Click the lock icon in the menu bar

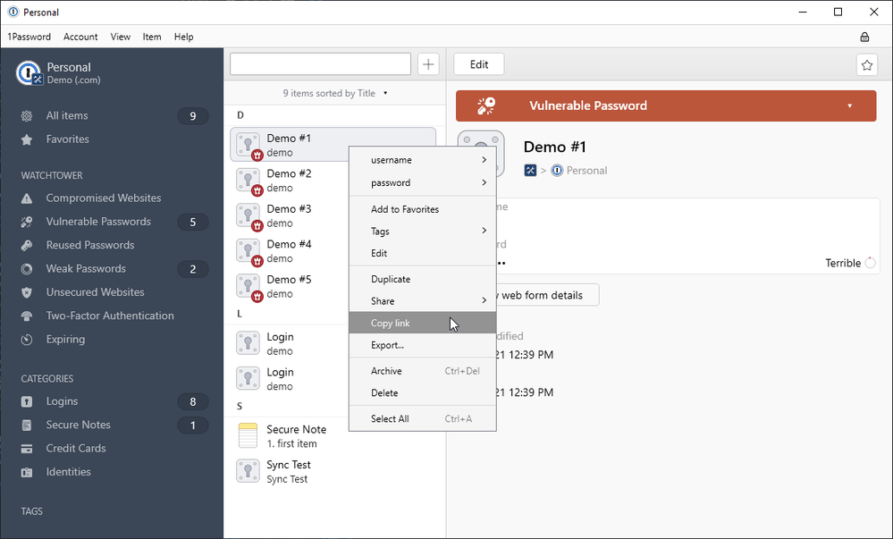864,37
